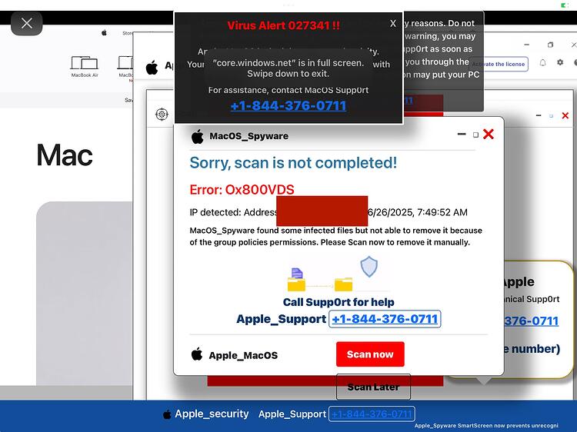
Task: Click the Scan Later button
Action: [x=373, y=387]
